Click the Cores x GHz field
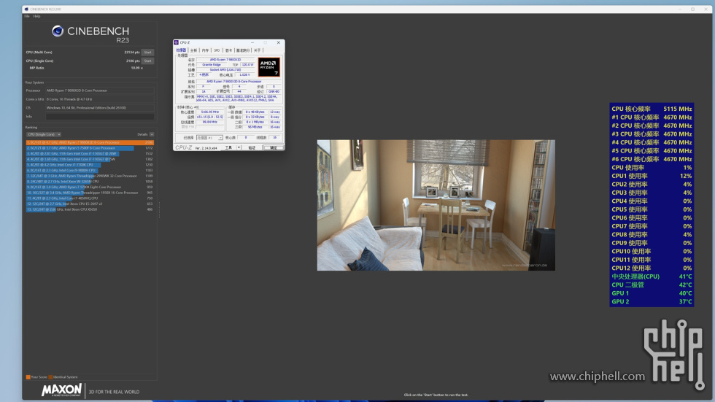The height and width of the screenshot is (402, 715). 100,99
